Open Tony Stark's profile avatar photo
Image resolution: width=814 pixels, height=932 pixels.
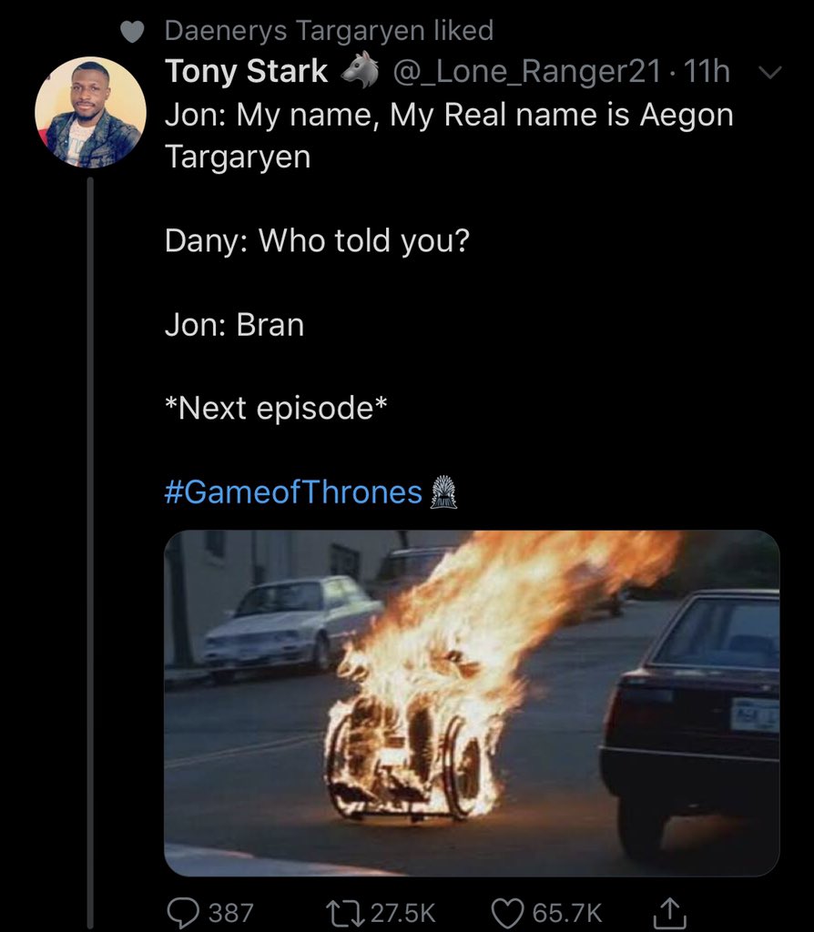coord(90,112)
